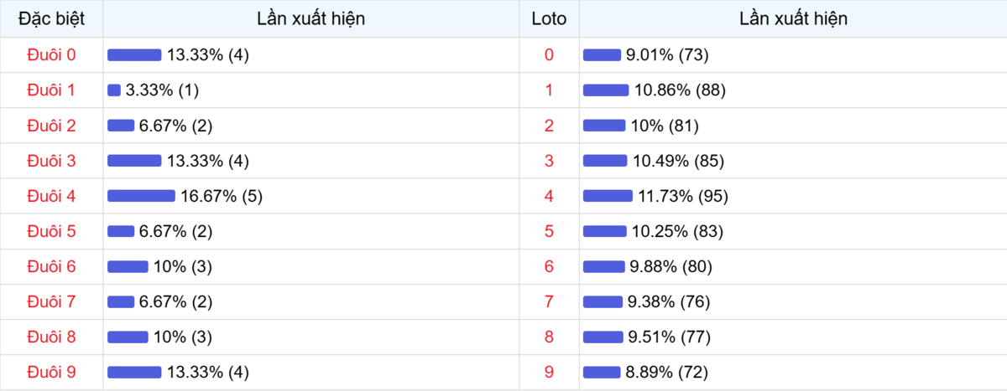Select the "Đuôi 9" label

(x=51, y=372)
